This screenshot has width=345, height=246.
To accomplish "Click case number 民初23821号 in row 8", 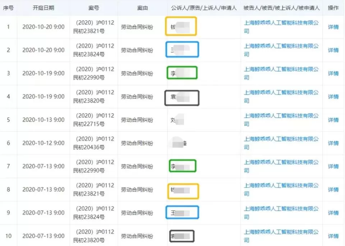I will [89, 194].
